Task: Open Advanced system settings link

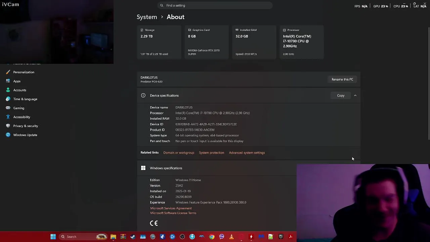Action: [x=247, y=153]
